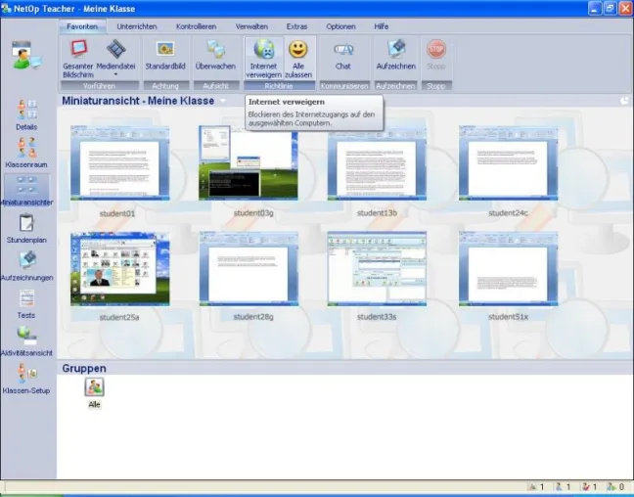Select student01 thumbnail

click(119, 162)
